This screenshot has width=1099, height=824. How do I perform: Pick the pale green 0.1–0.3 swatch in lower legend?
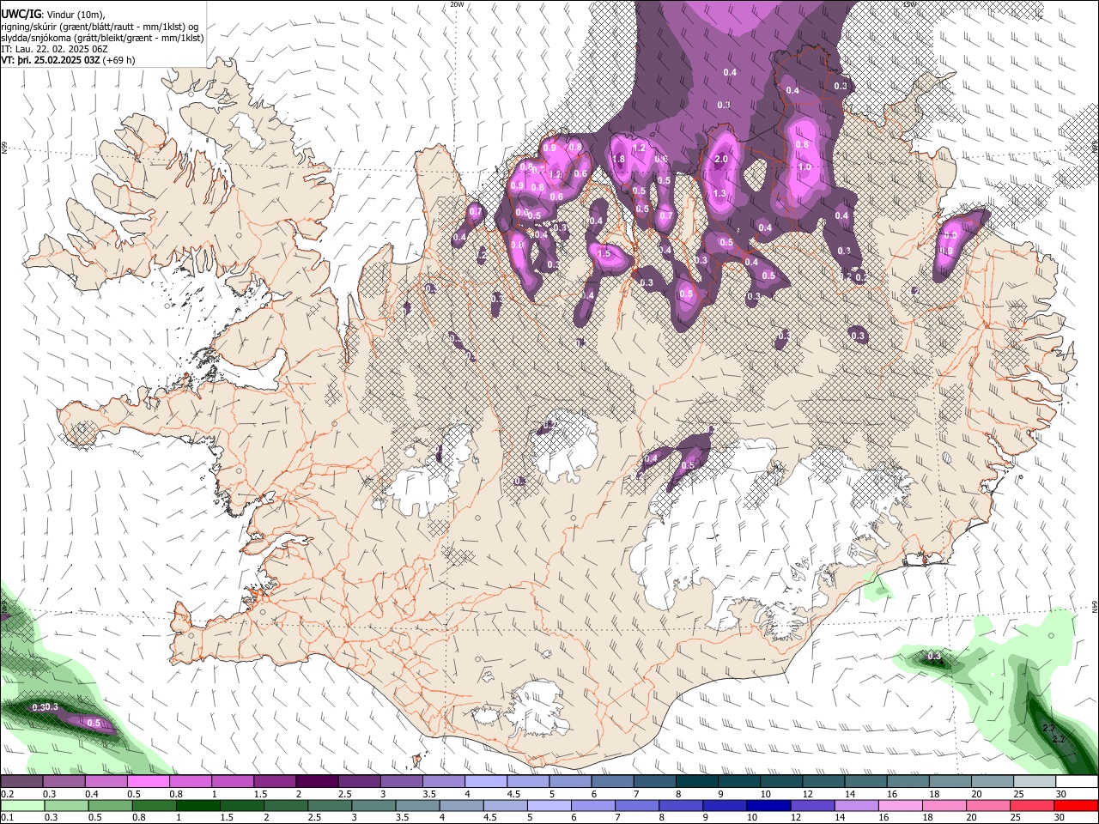point(21,806)
